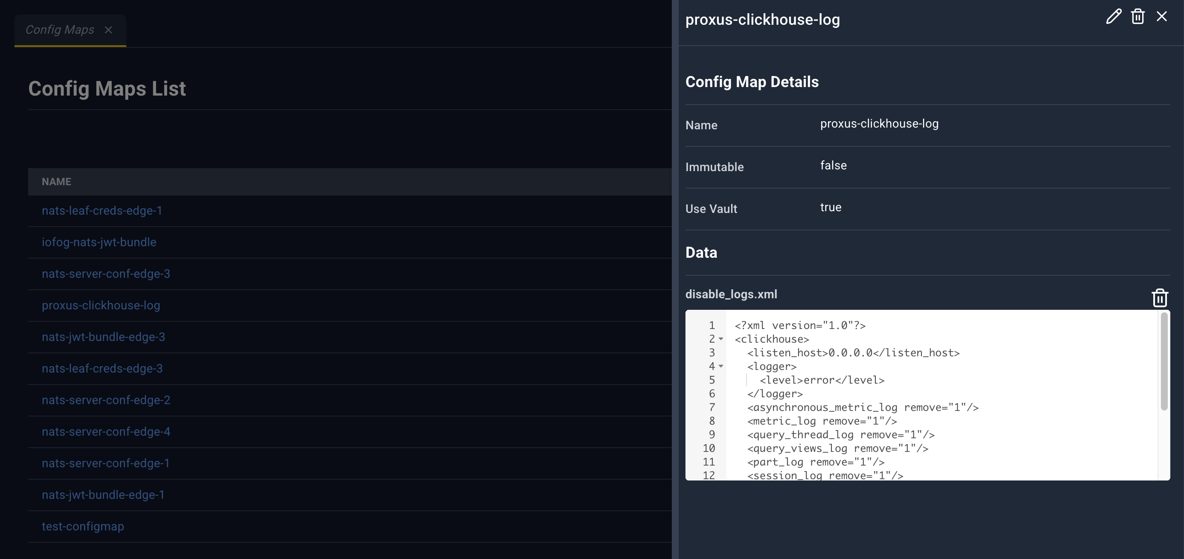Open nats-leaf-creds-edge-3 config map
Screen dimensions: 1184x559
pyautogui.click(x=102, y=369)
